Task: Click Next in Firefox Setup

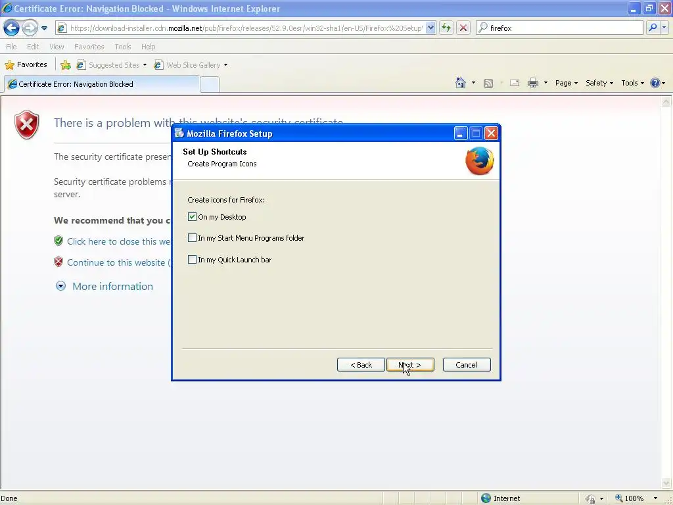Action: tap(410, 365)
